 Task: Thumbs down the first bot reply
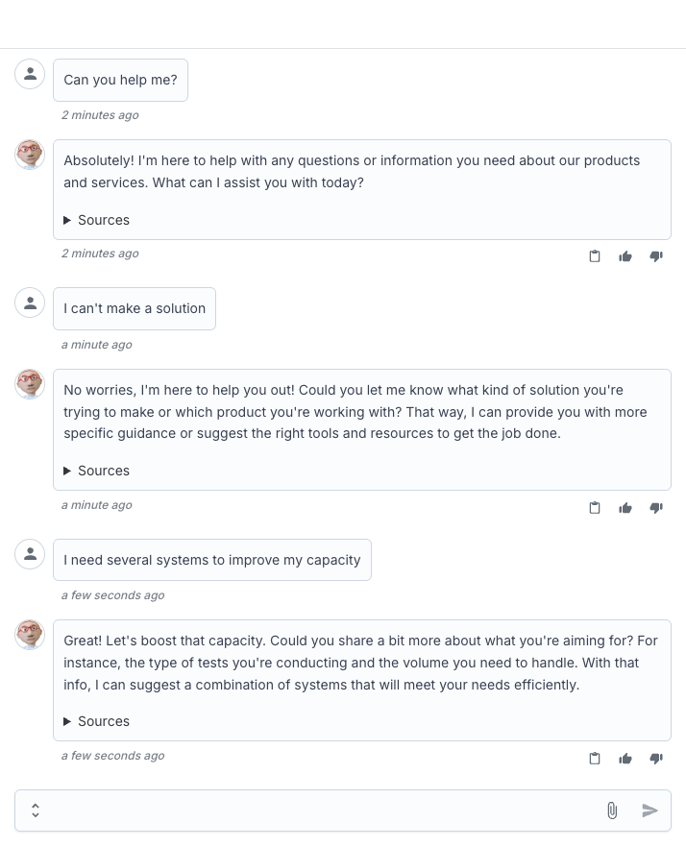(x=656, y=256)
